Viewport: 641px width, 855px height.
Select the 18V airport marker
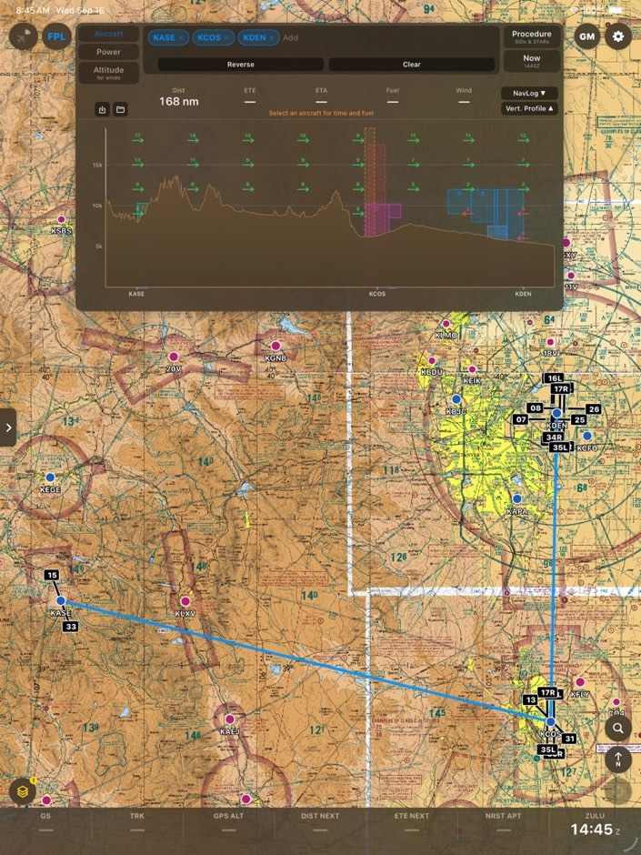pos(550,342)
